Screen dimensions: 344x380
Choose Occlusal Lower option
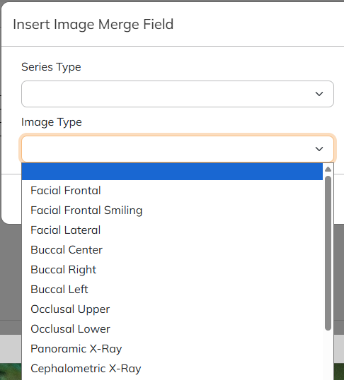click(x=172, y=329)
